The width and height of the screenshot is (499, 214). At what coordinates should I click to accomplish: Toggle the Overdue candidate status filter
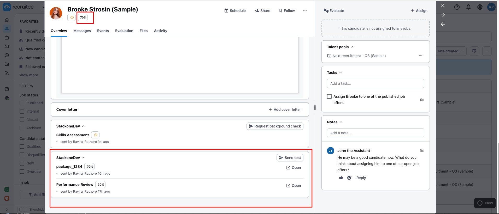[22, 172]
